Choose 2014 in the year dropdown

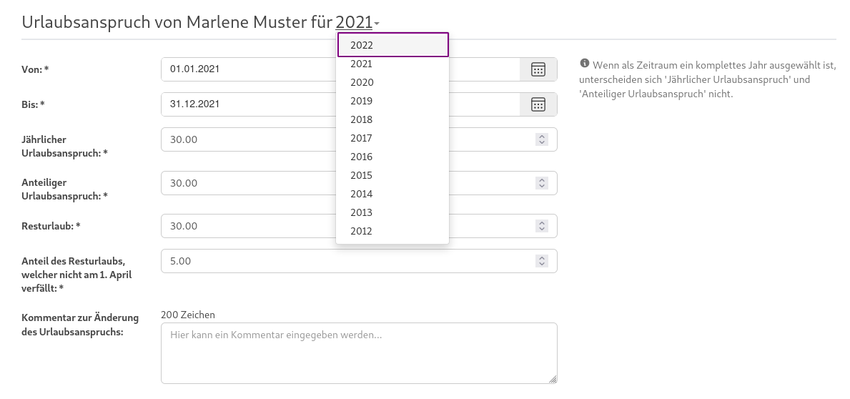click(x=392, y=194)
